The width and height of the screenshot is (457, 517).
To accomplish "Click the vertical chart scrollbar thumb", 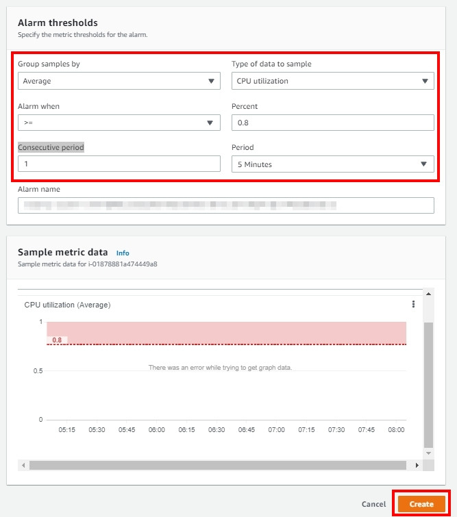I will [x=428, y=385].
